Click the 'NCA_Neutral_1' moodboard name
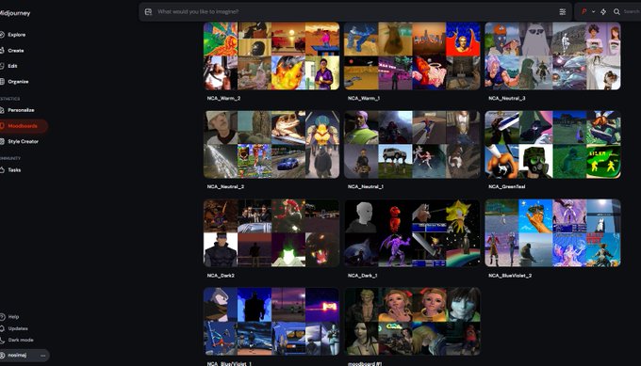 tap(366, 187)
